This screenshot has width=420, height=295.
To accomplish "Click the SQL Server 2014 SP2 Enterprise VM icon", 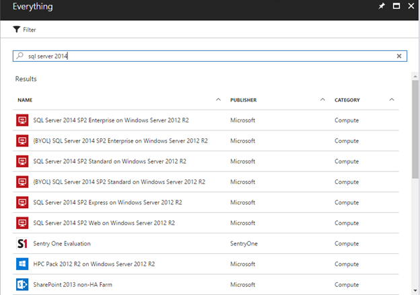I will [x=22, y=120].
